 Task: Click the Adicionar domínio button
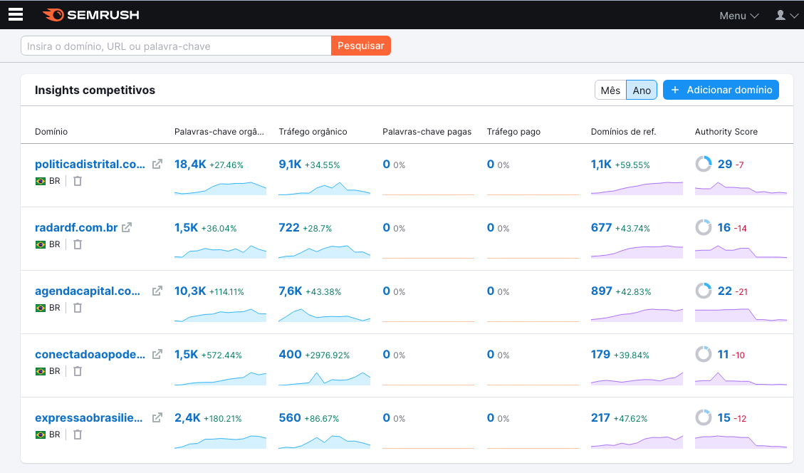click(x=721, y=90)
